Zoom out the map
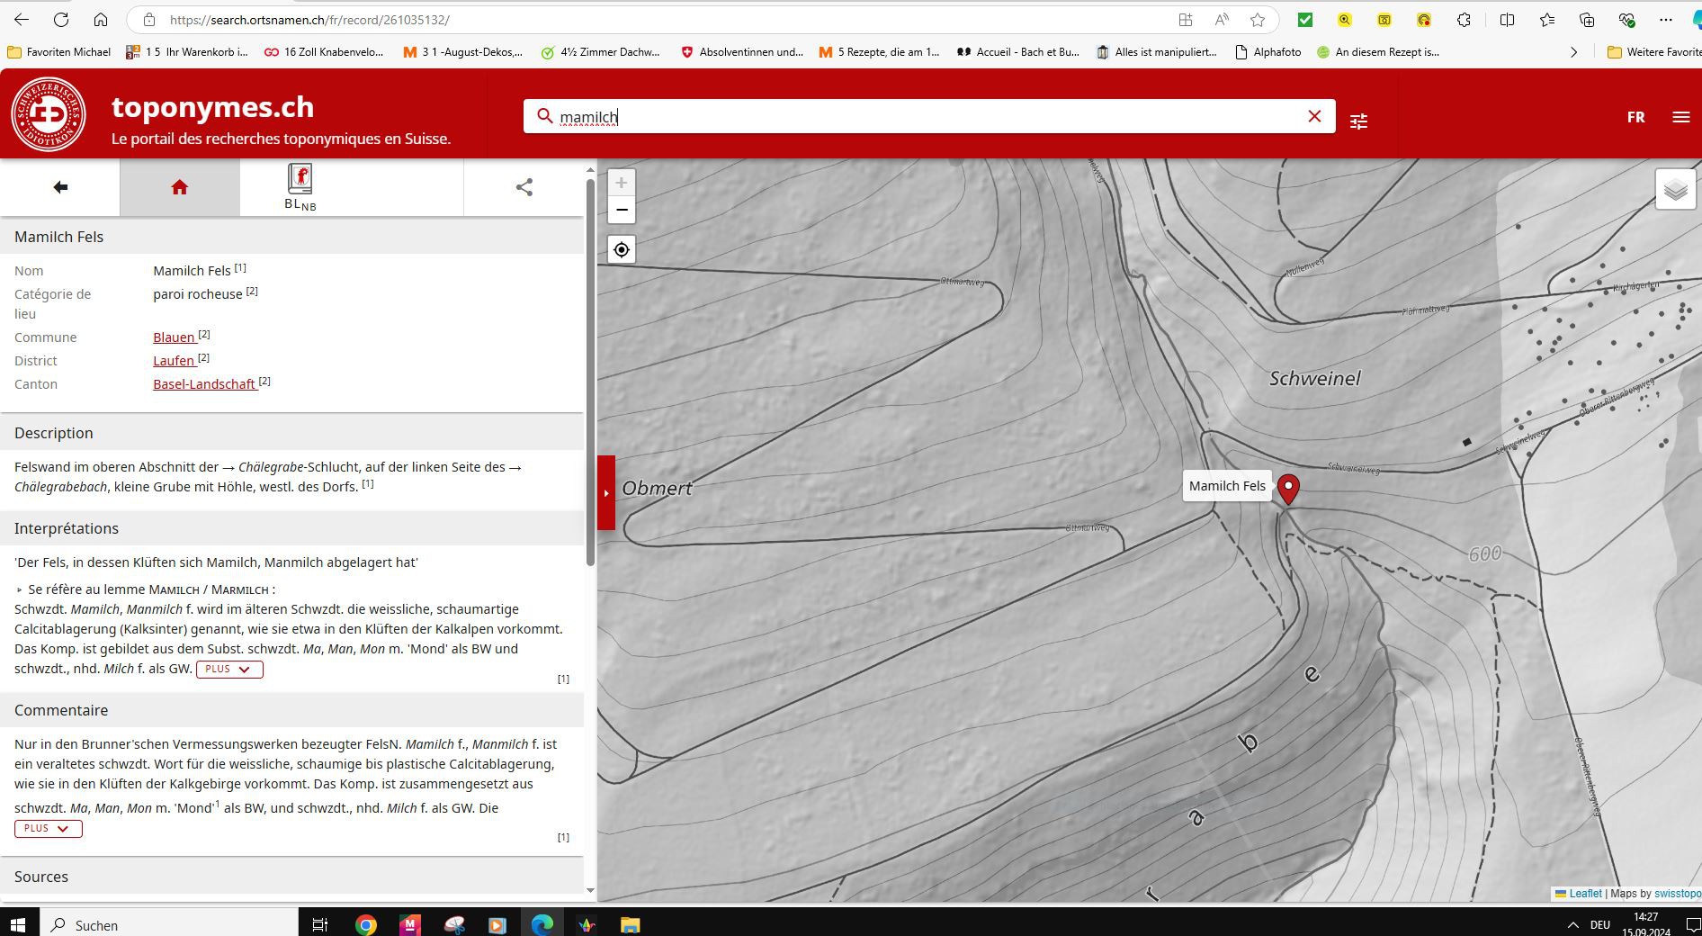1702x936 pixels. tap(621, 211)
